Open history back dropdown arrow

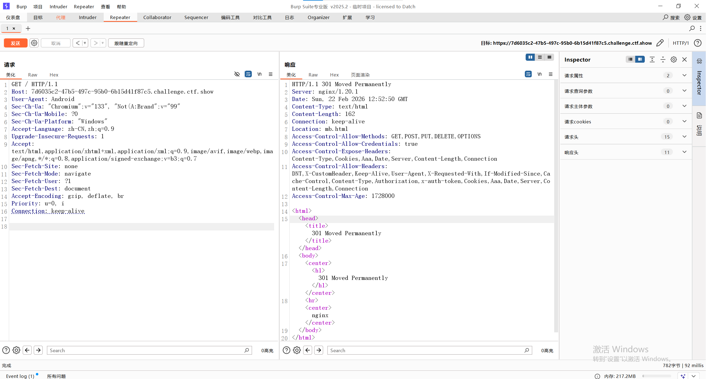click(x=85, y=43)
